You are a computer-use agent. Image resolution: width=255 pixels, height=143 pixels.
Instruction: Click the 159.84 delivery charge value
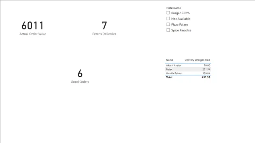coord(206,73)
